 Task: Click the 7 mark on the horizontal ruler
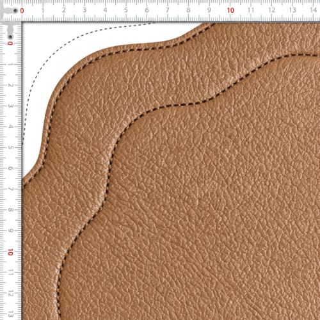pos(168,10)
